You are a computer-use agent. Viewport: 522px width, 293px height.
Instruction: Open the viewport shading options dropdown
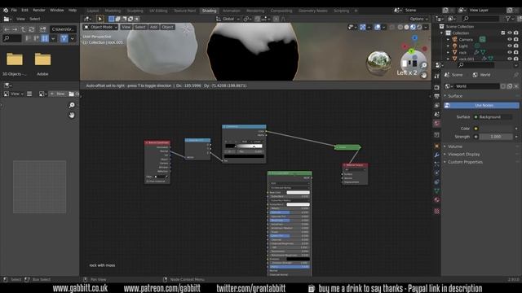coord(426,27)
